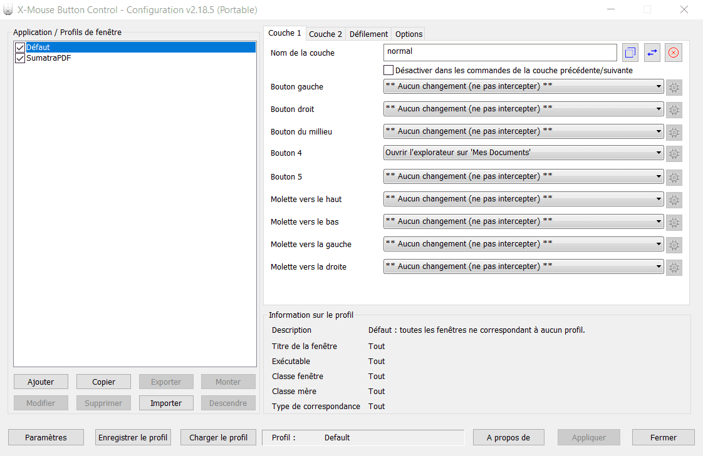
Task: Toggle the SumatraPDF profile checkbox
Action: tap(20, 58)
